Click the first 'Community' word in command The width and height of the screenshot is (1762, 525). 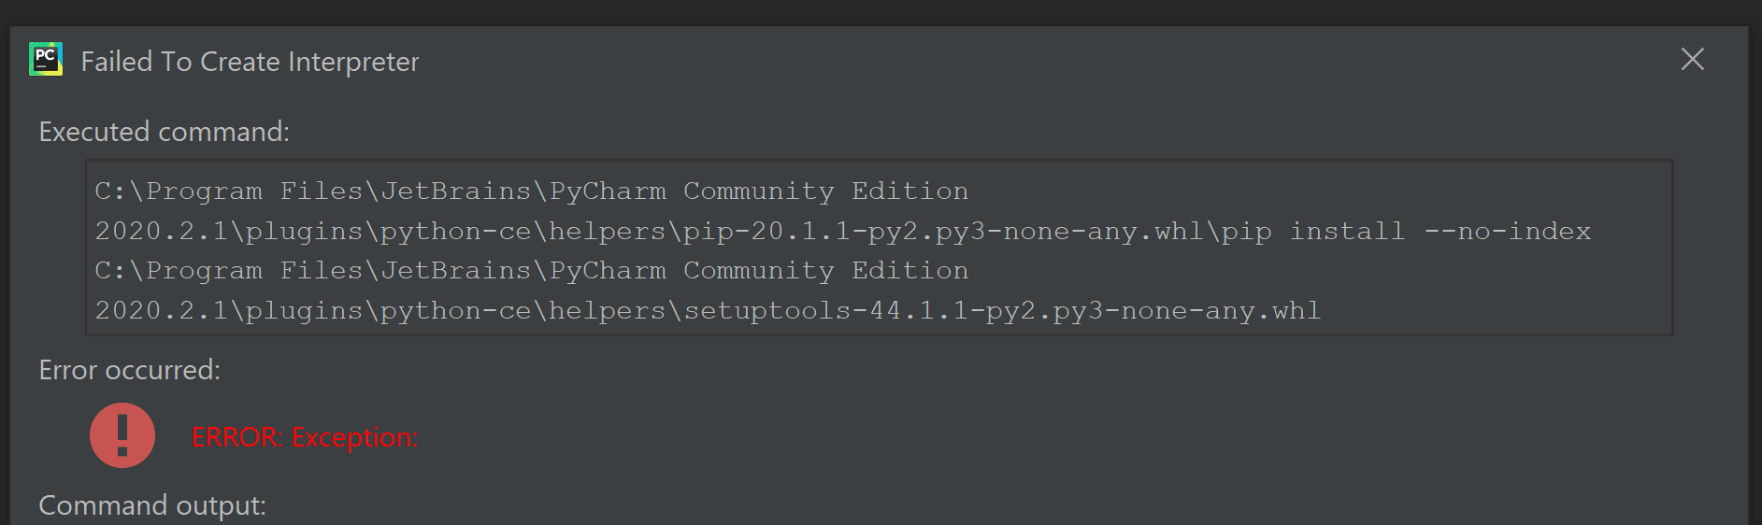758,192
